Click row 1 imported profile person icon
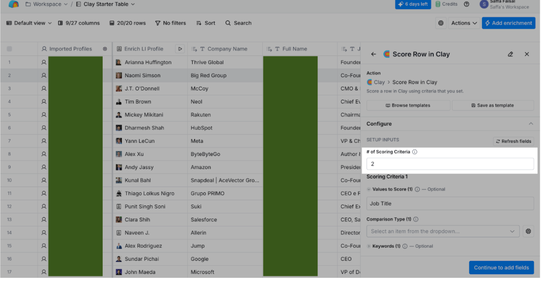This screenshot has height=282, width=541. pos(43,62)
